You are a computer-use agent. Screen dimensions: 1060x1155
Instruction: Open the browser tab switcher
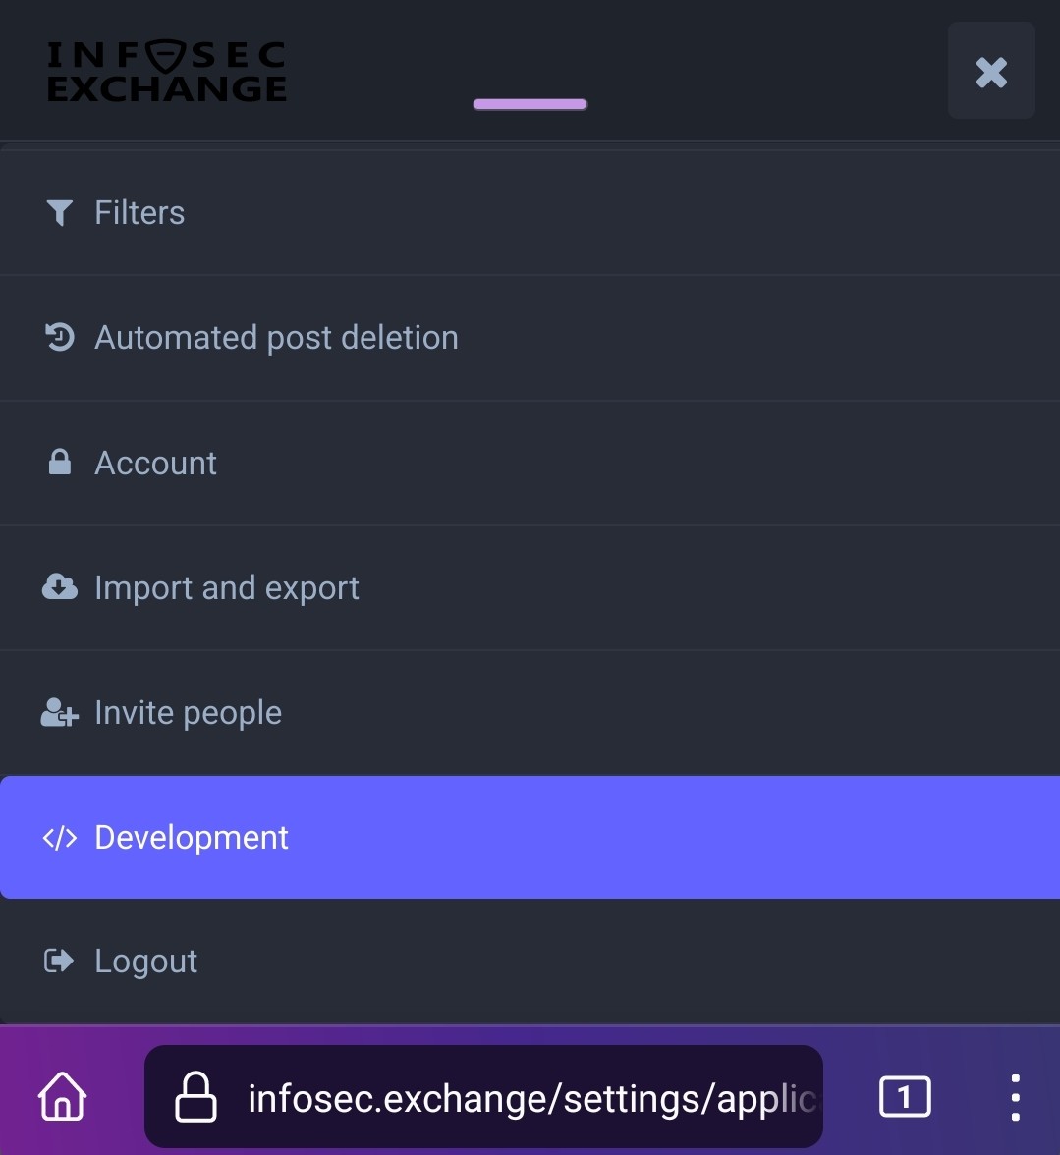pyautogui.click(x=904, y=1096)
